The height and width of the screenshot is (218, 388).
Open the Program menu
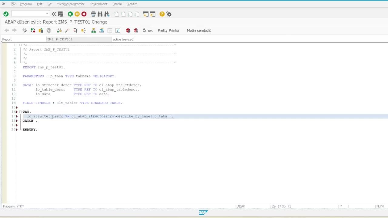[26, 4]
